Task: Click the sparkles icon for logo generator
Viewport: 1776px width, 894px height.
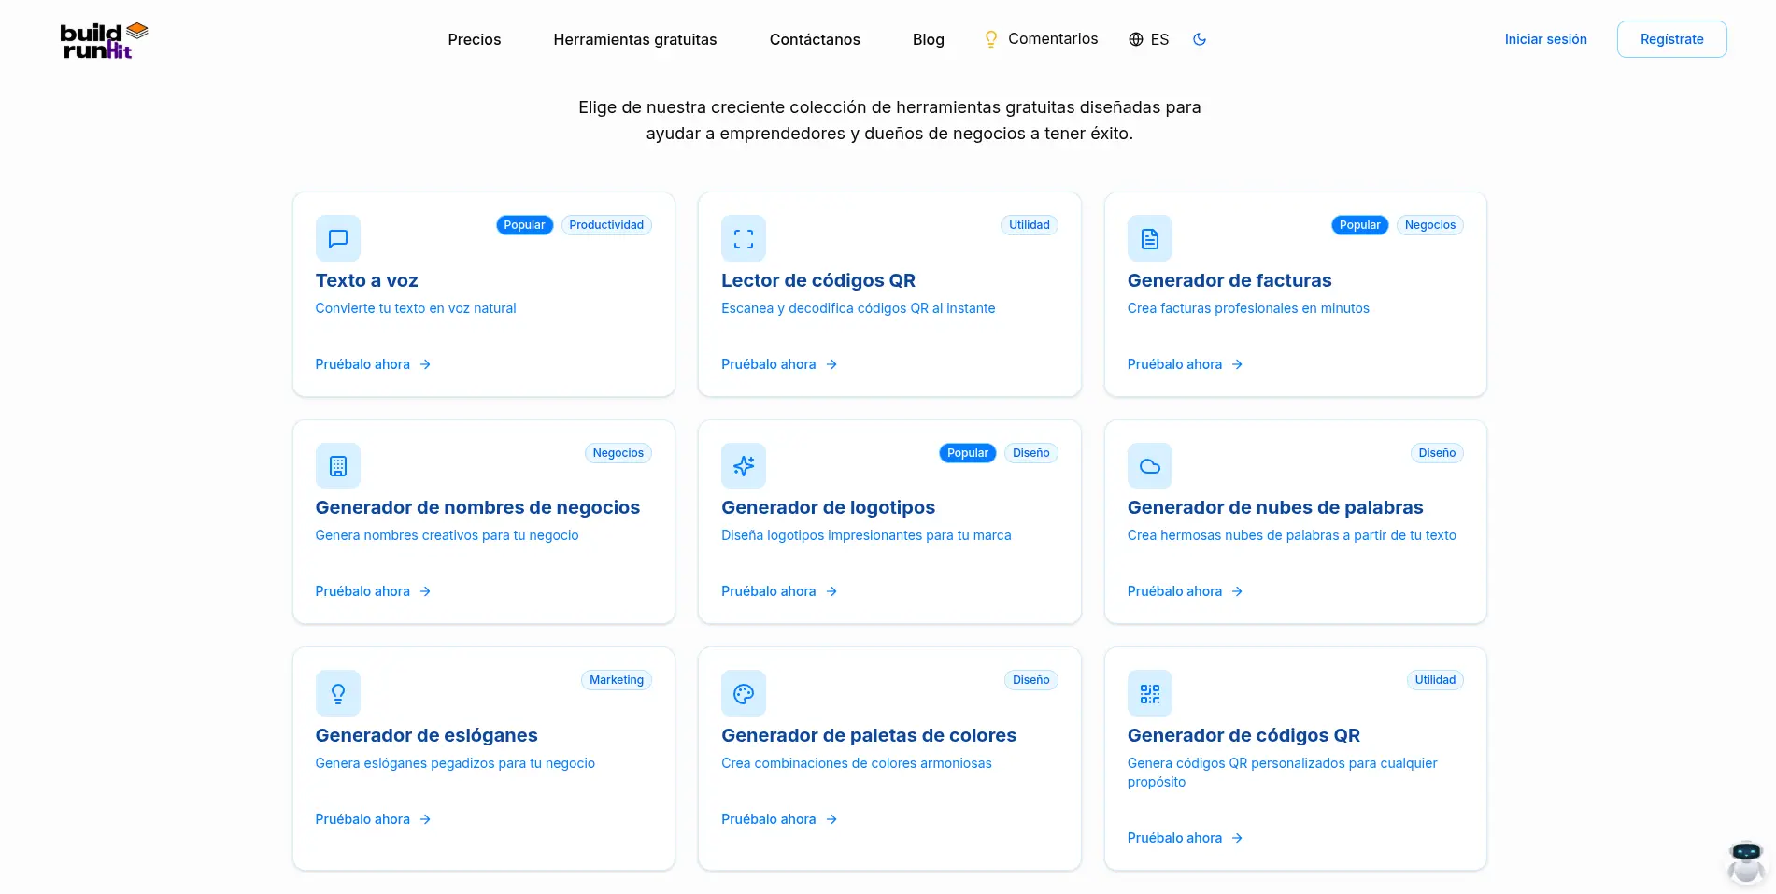Action: [743, 466]
